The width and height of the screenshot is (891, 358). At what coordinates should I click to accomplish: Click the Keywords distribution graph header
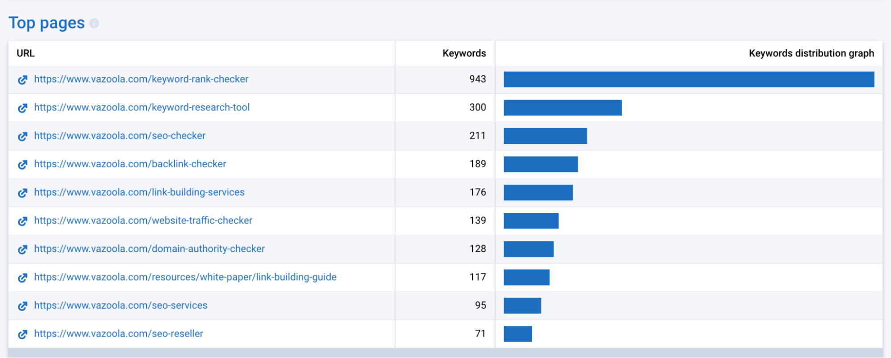coord(811,53)
